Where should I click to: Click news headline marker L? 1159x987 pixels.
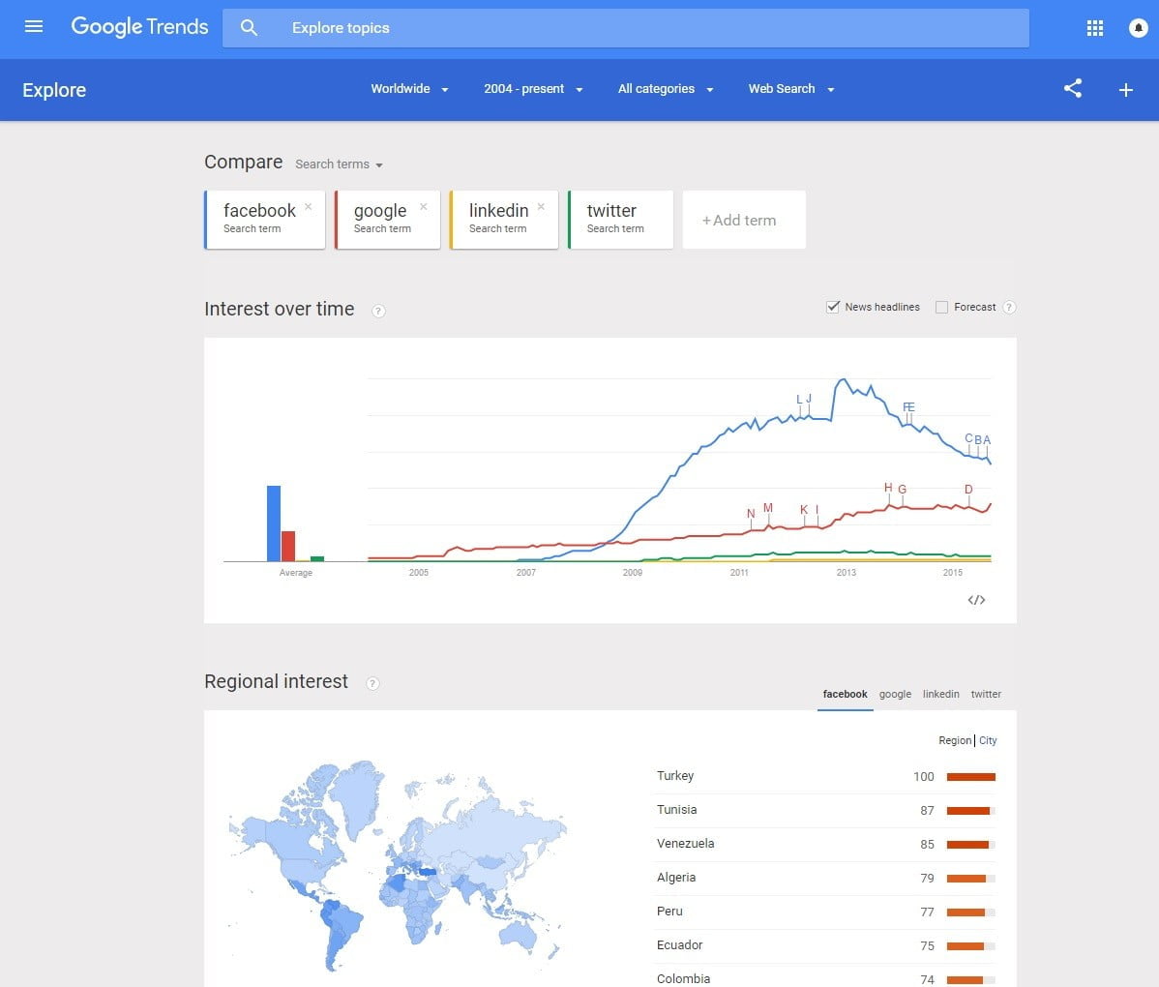pyautogui.click(x=799, y=400)
